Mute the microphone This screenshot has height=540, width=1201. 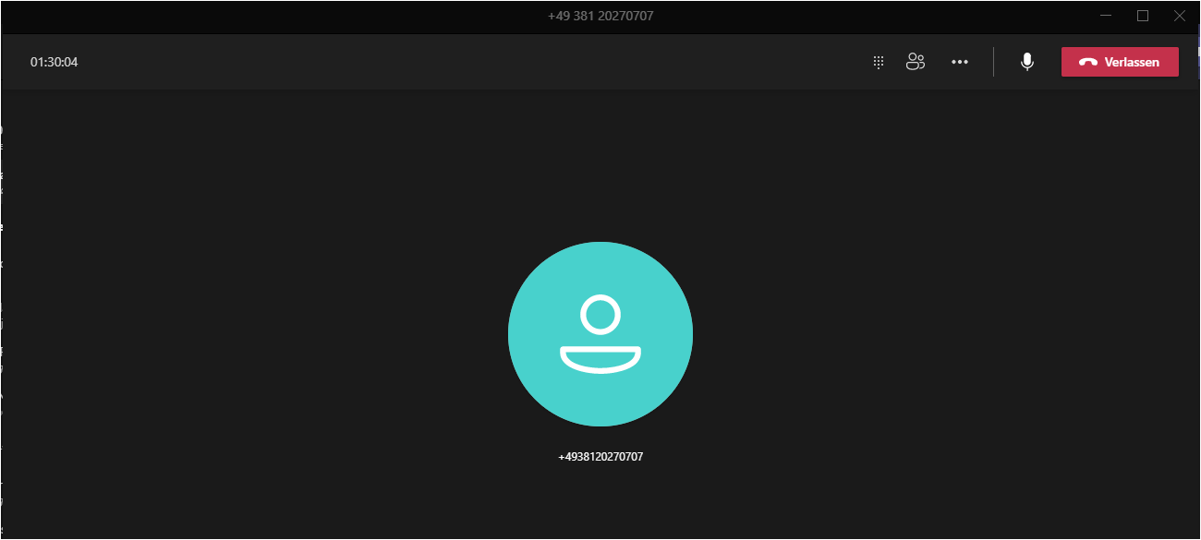(1026, 62)
